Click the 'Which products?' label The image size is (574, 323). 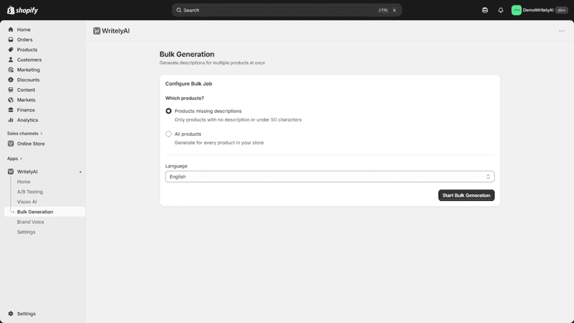[x=184, y=98]
